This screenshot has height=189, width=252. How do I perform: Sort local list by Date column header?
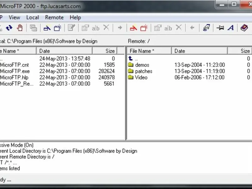pos(64,51)
